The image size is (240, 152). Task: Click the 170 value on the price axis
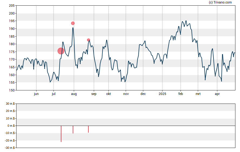(x=12, y=59)
